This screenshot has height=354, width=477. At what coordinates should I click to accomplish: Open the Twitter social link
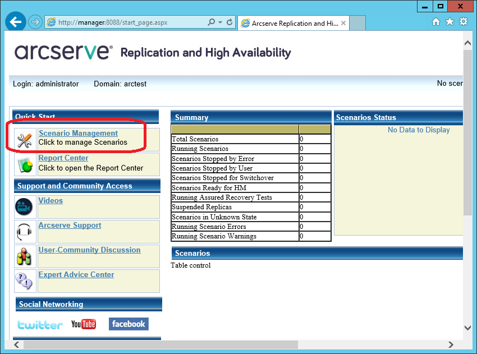click(40, 324)
